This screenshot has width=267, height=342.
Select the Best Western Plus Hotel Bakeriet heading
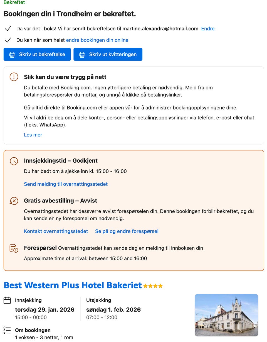point(72,285)
